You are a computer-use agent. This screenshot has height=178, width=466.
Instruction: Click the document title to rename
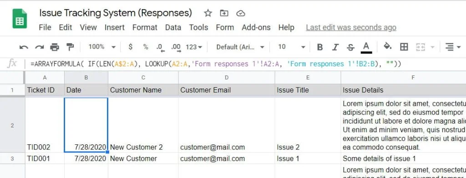(x=116, y=13)
